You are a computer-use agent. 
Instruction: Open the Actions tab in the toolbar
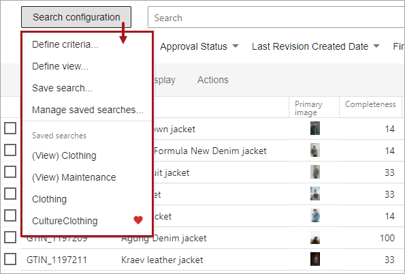click(213, 80)
